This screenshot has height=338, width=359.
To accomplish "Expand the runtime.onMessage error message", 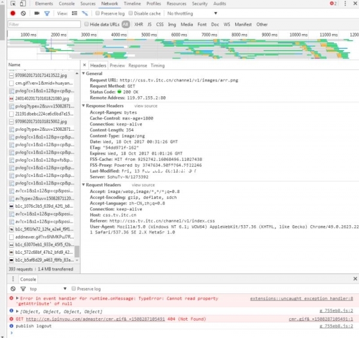I will click(17, 298).
